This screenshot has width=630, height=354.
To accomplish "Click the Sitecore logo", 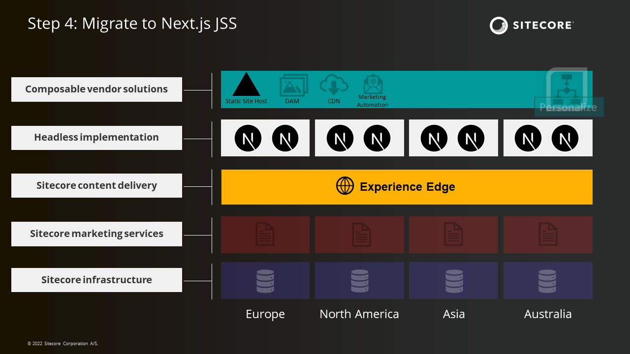I will (x=532, y=26).
